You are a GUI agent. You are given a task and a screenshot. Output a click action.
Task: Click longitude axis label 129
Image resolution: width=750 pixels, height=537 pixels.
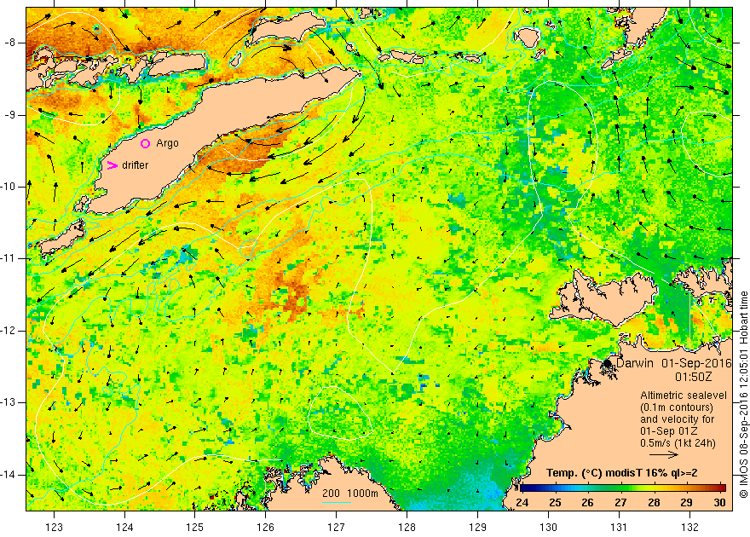pos(478,528)
